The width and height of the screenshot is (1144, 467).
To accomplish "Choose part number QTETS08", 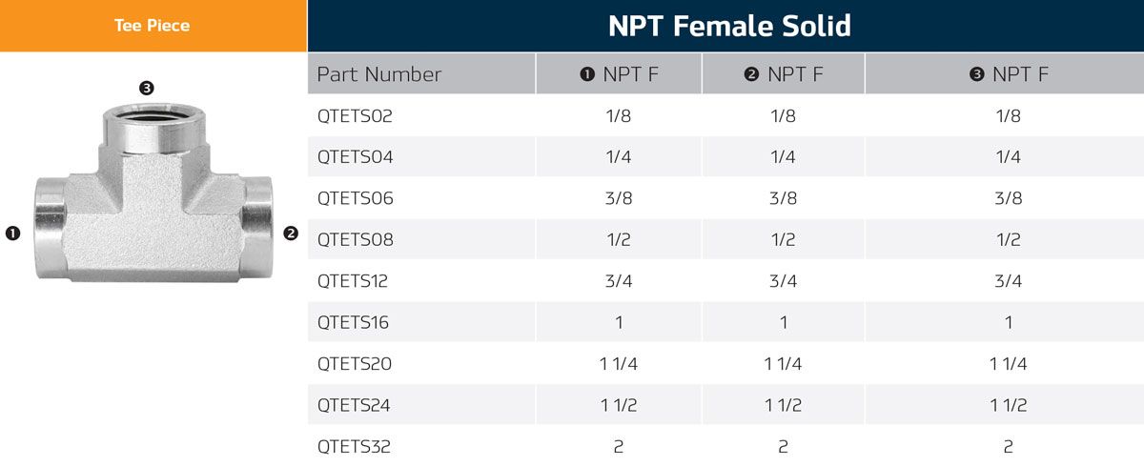I will click(355, 239).
